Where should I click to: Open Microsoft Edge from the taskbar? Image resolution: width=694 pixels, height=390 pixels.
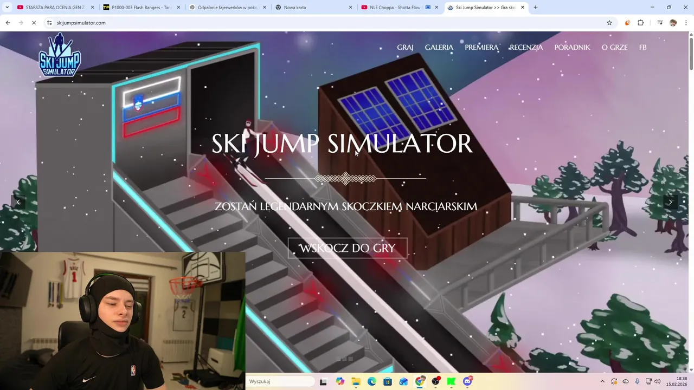point(372,381)
